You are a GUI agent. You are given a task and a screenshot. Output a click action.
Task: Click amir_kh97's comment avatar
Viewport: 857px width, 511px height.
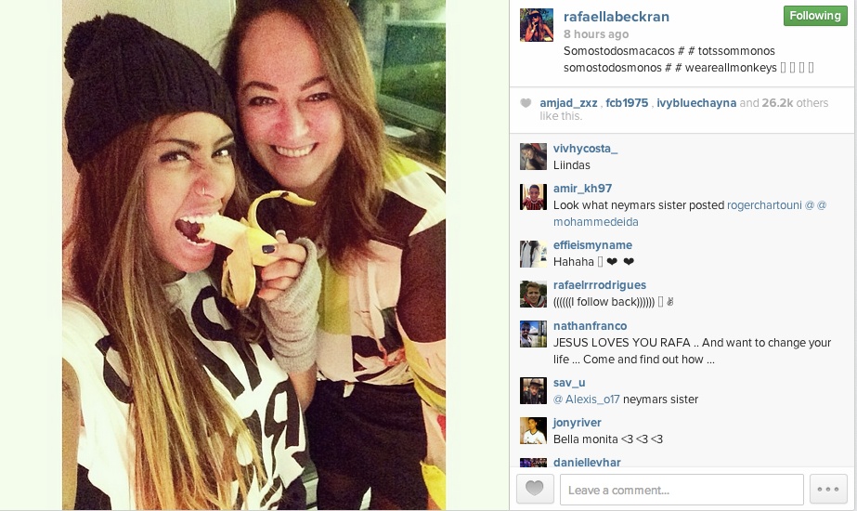533,197
